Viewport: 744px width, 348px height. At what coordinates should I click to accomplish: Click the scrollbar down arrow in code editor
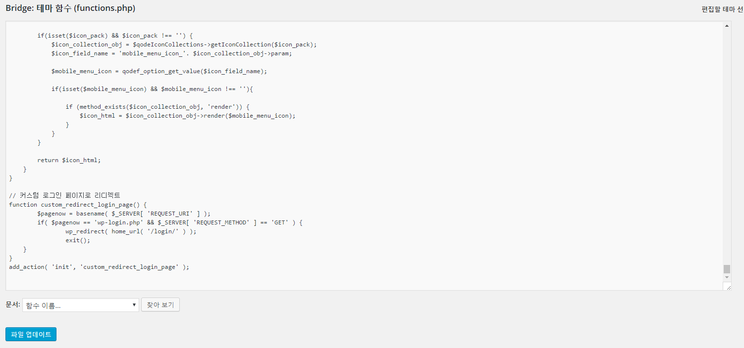[727, 277]
